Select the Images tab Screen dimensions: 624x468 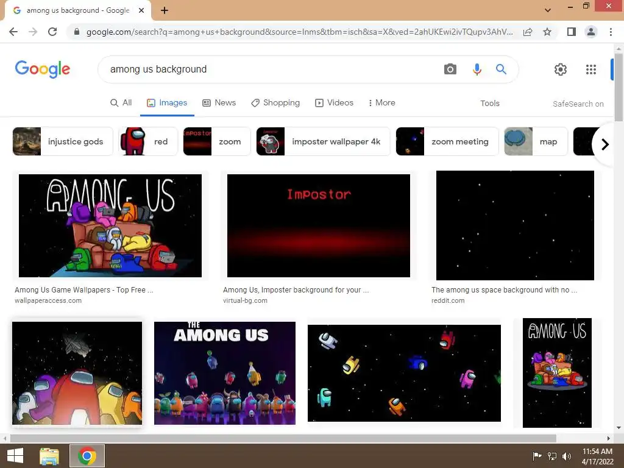click(167, 102)
